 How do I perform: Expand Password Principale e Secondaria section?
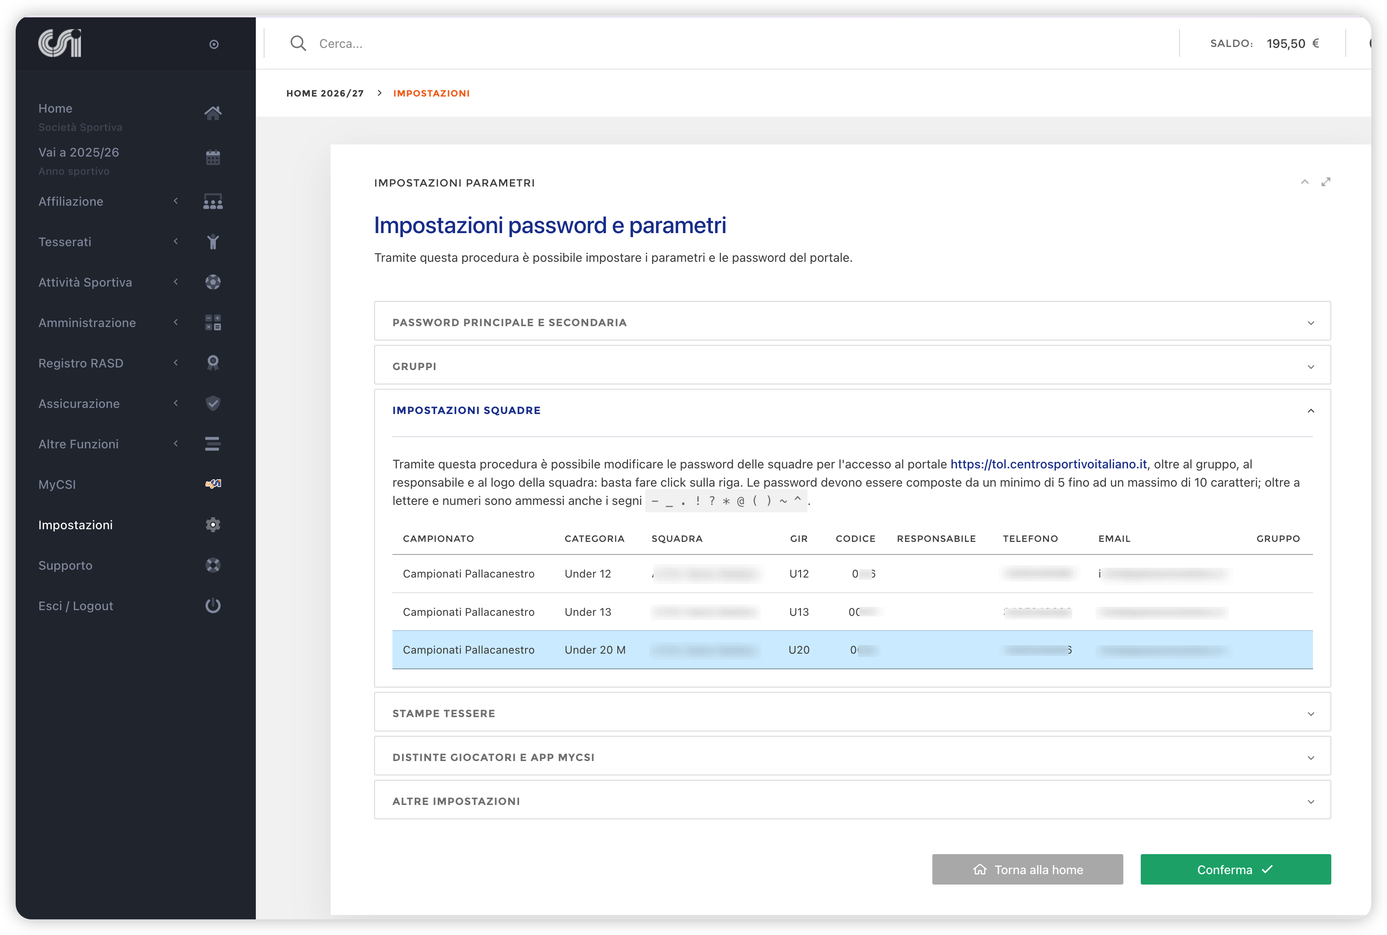point(852,322)
